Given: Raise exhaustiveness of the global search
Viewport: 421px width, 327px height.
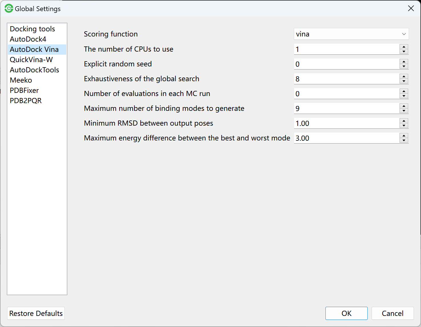Looking at the screenshot, I should (x=404, y=76).
